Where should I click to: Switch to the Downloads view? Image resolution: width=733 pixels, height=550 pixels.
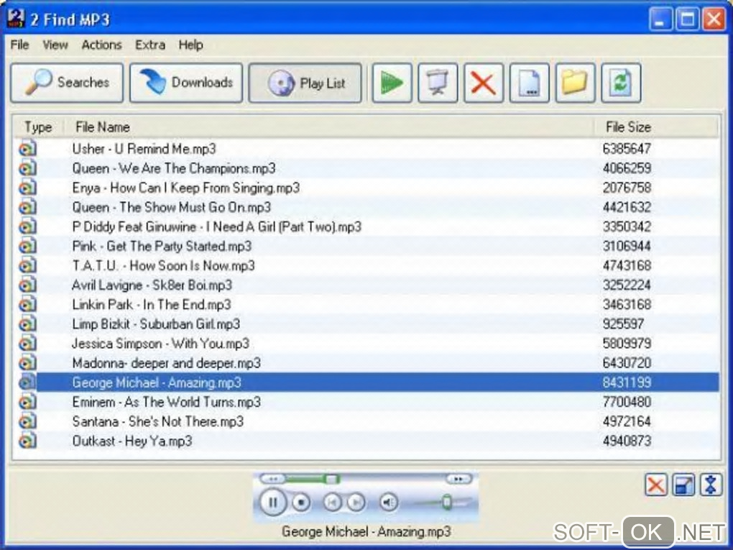click(x=186, y=83)
